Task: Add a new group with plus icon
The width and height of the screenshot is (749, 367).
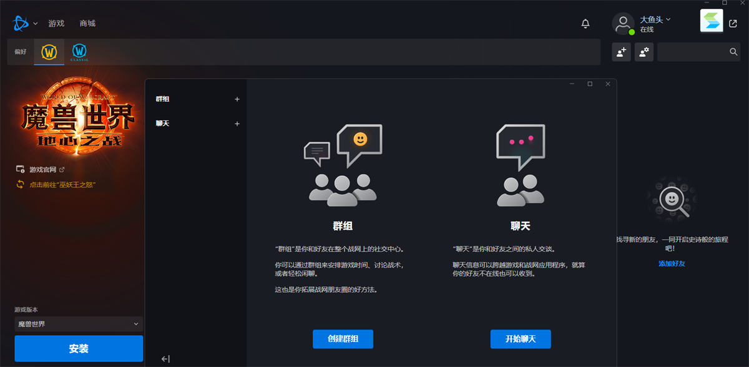Action: click(x=237, y=99)
